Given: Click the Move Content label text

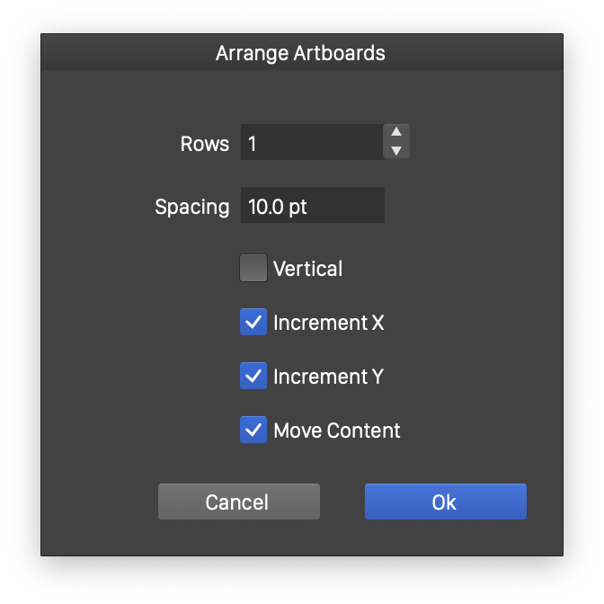Looking at the screenshot, I should coord(337,431).
